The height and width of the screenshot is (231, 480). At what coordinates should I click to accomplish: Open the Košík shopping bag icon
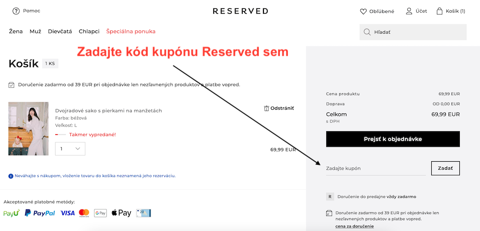coord(439,11)
